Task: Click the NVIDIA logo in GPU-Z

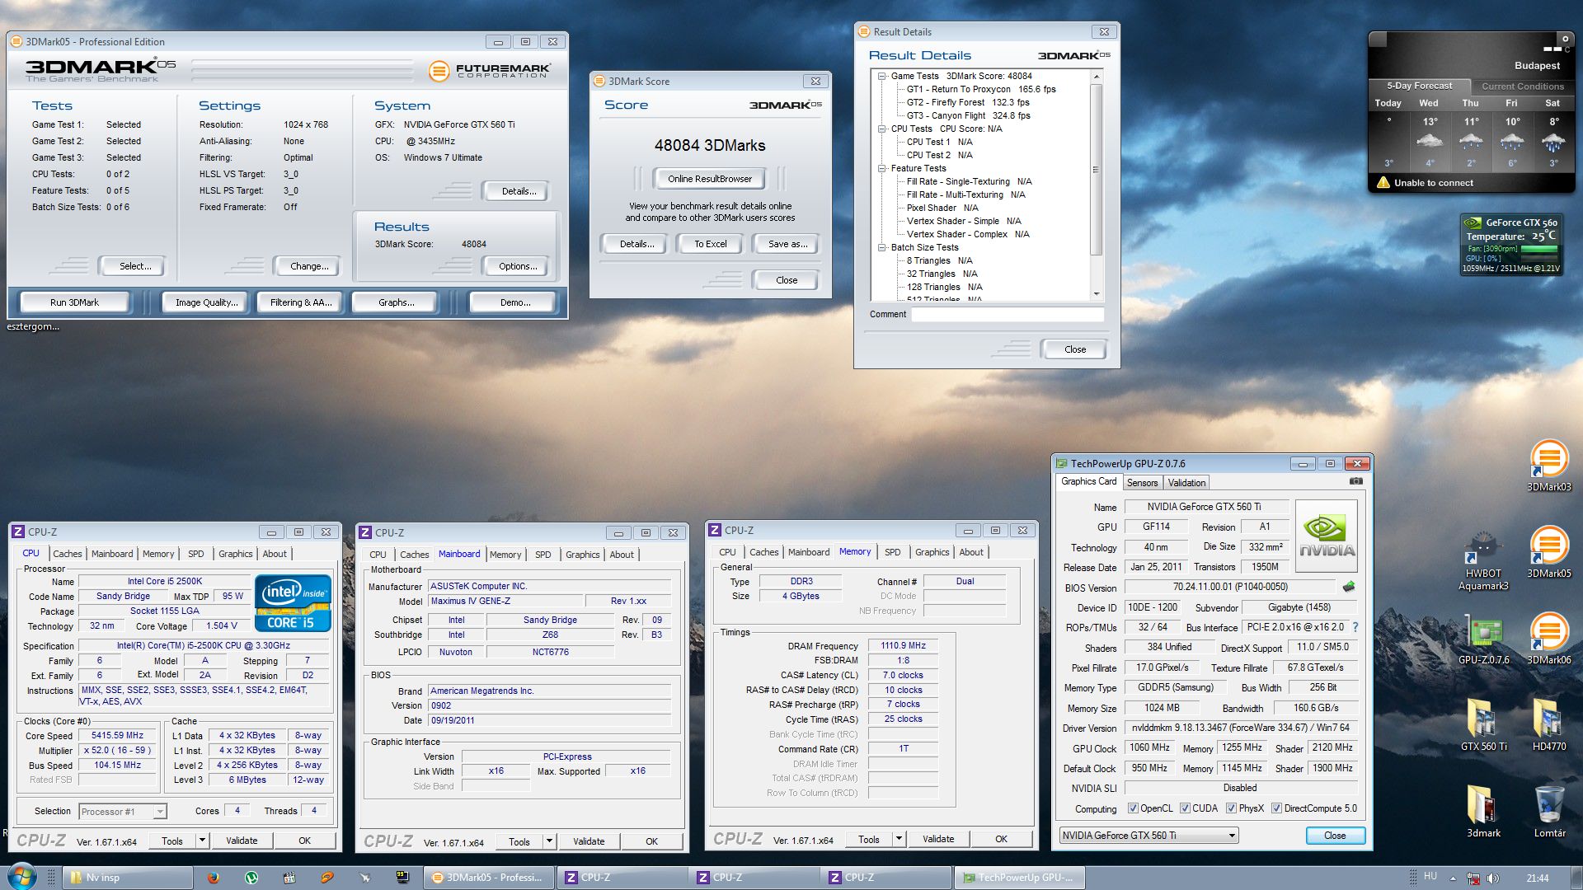Action: pos(1326,537)
